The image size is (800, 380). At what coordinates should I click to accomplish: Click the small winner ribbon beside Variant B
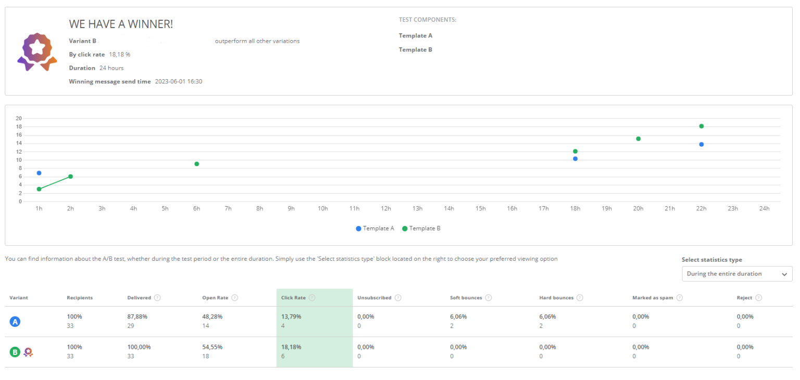[x=29, y=352]
